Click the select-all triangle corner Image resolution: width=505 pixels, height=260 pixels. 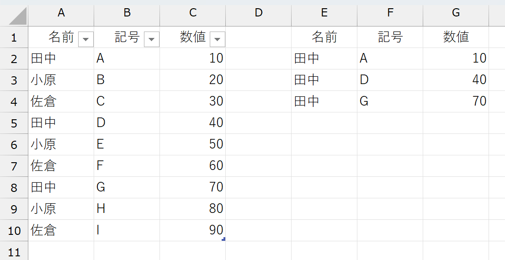17,16
